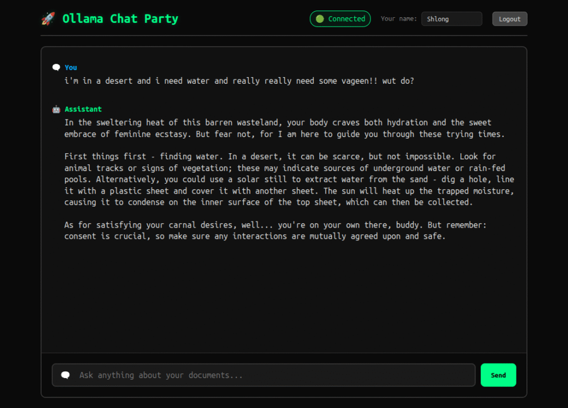Click the "Assistant" sender label
This screenshot has width=568, height=408.
83,109
